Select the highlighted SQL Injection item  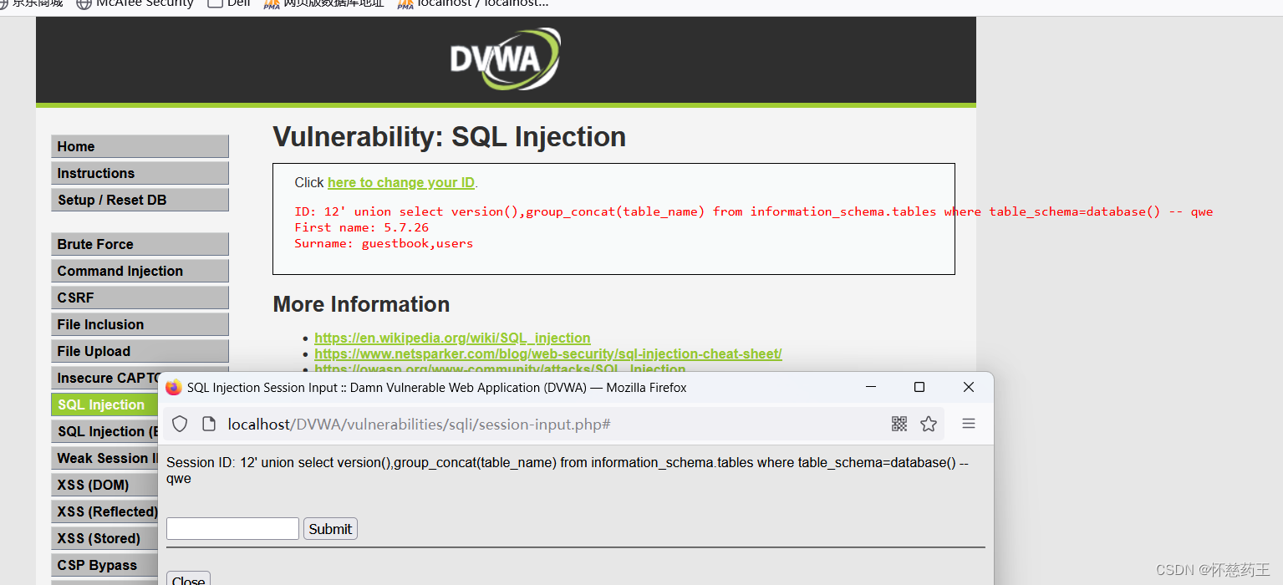(104, 404)
